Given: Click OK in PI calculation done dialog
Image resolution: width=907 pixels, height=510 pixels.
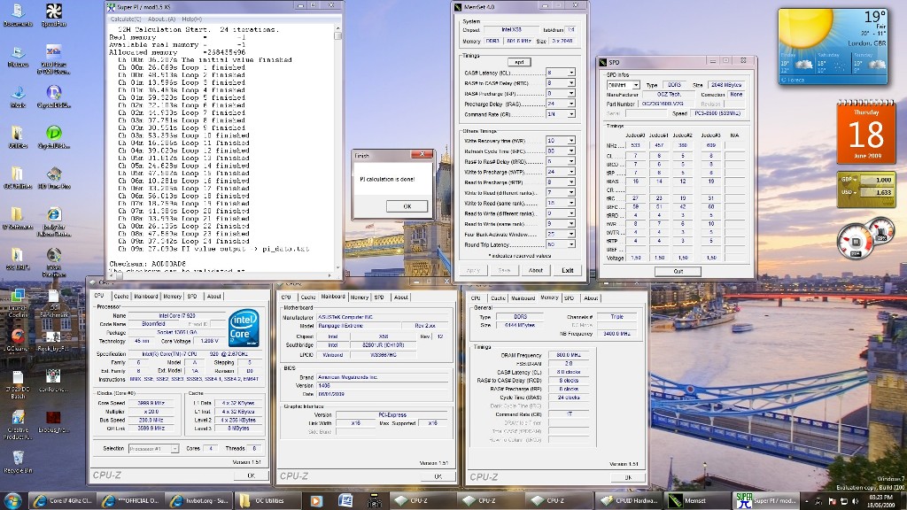Looking at the screenshot, I should point(407,206).
